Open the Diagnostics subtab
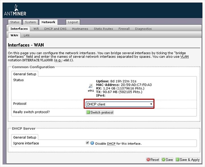Viewport: 205px width, 167px height. click(x=143, y=29)
